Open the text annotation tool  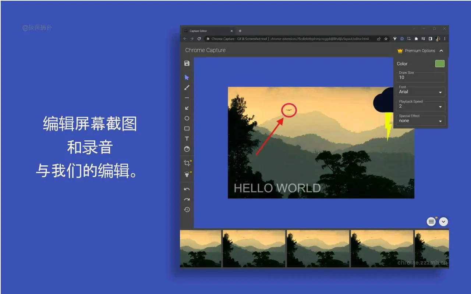pyautogui.click(x=187, y=139)
